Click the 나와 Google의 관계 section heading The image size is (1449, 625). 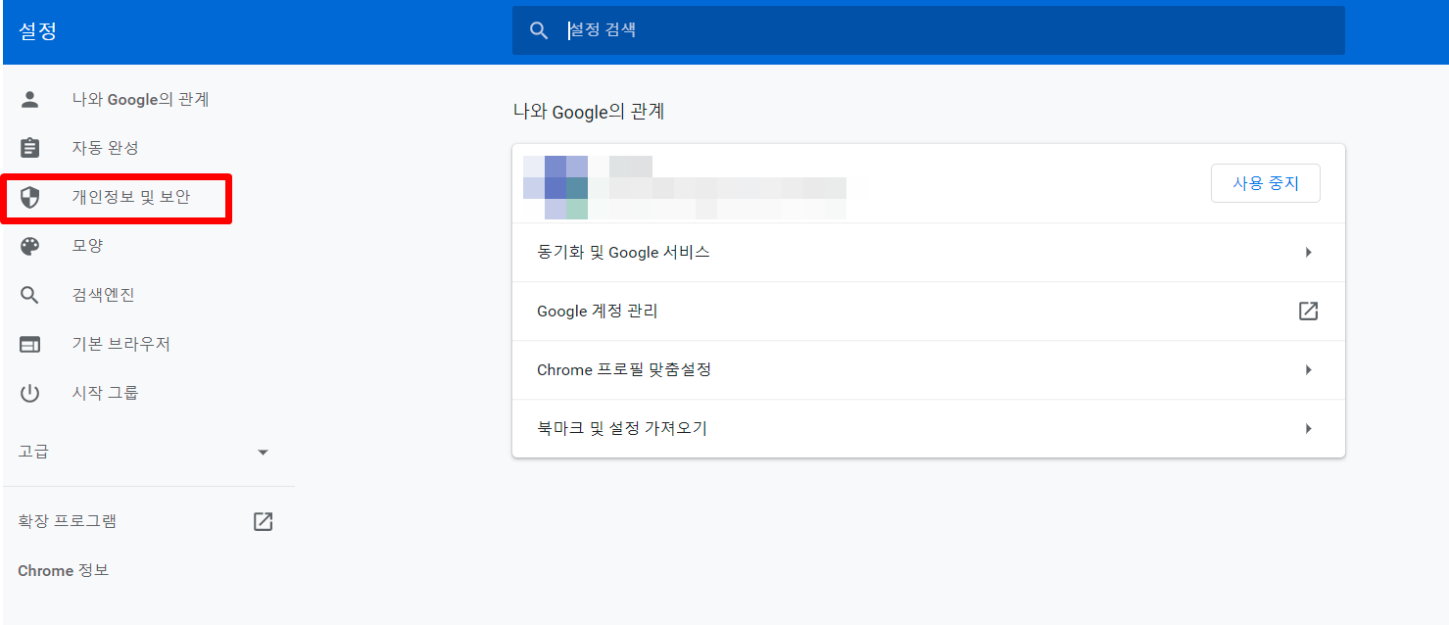tap(589, 112)
